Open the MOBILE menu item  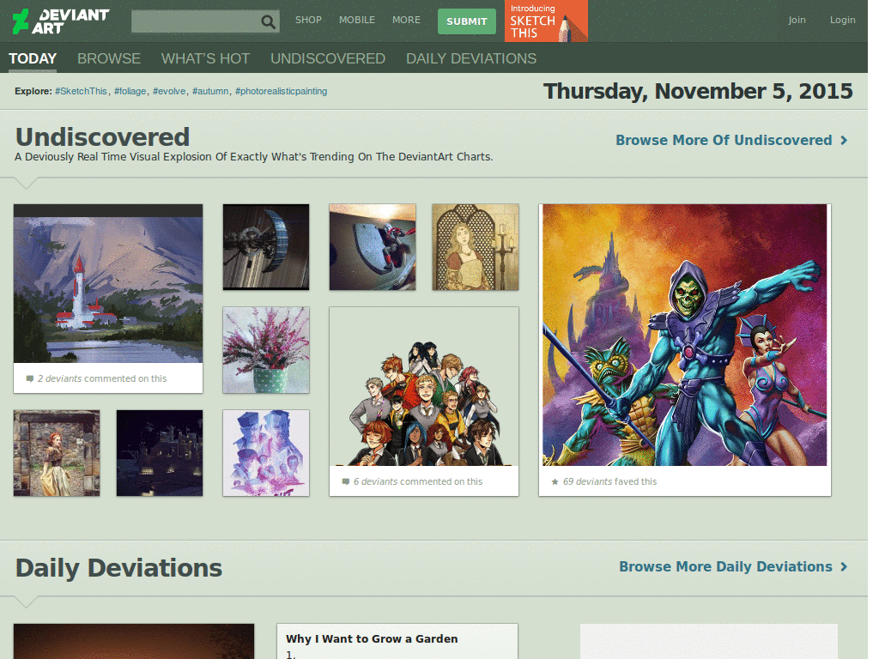(356, 20)
